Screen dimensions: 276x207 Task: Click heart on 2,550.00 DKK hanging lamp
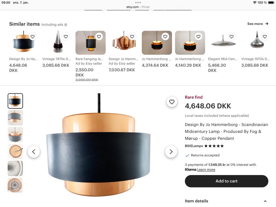click(x=99, y=37)
